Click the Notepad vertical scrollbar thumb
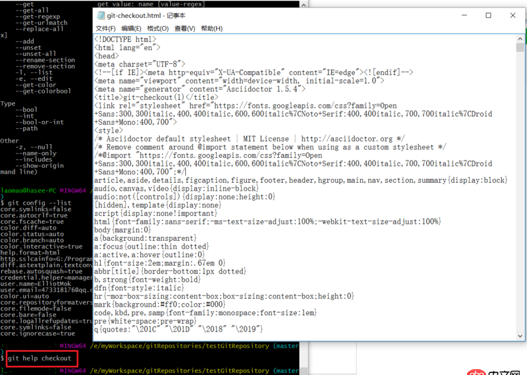Viewport: 527px width, 375px height. point(520,47)
